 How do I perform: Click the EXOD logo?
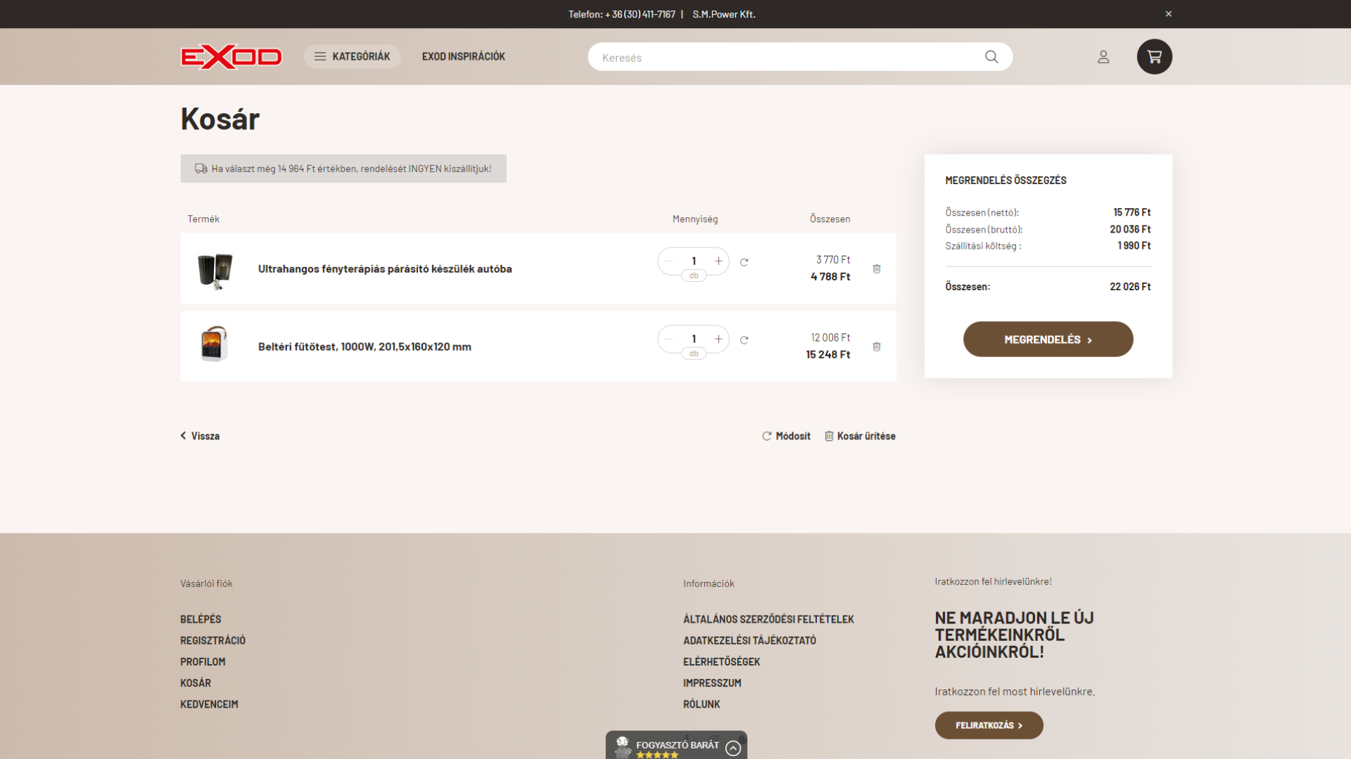[231, 57]
